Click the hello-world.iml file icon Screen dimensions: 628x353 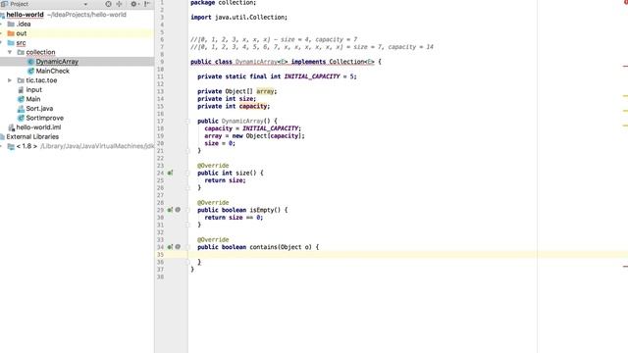[11, 127]
